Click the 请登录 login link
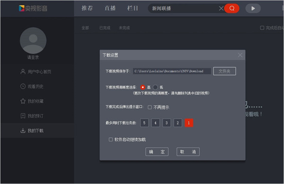284x184 pixels. (33, 57)
